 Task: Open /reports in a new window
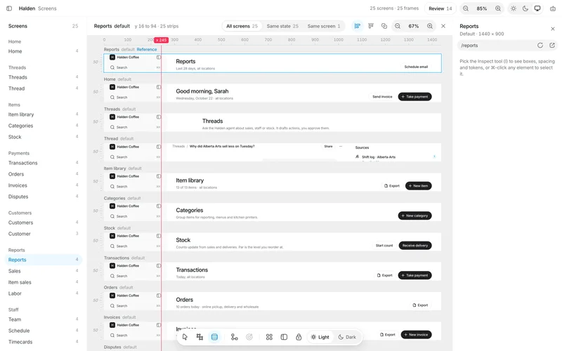552,45
